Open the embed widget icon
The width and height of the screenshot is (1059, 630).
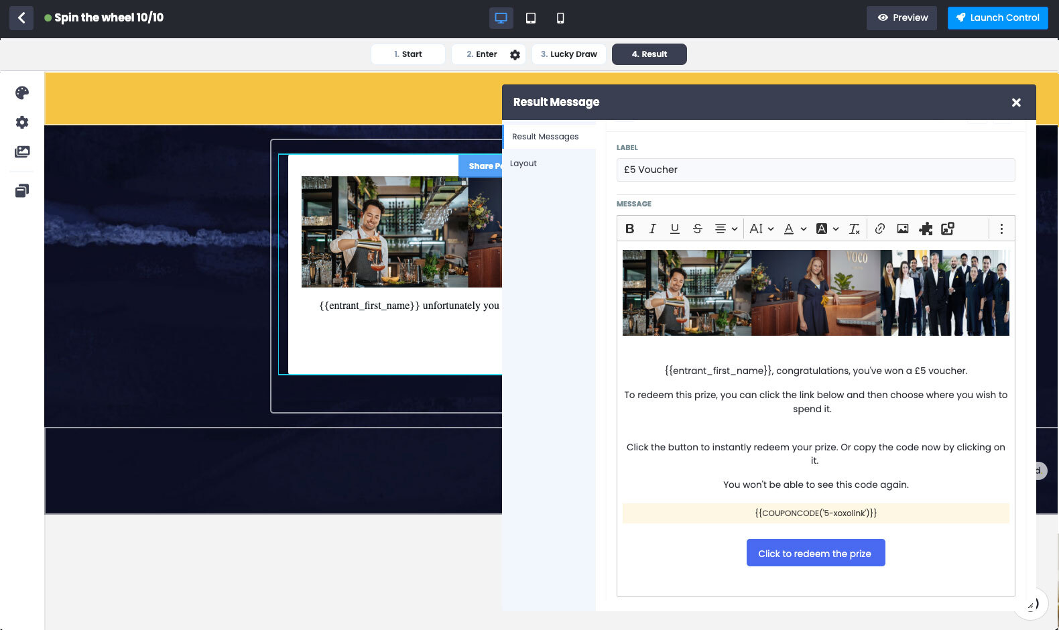[x=948, y=229]
